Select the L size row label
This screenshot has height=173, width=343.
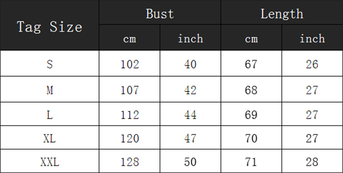click(x=50, y=114)
